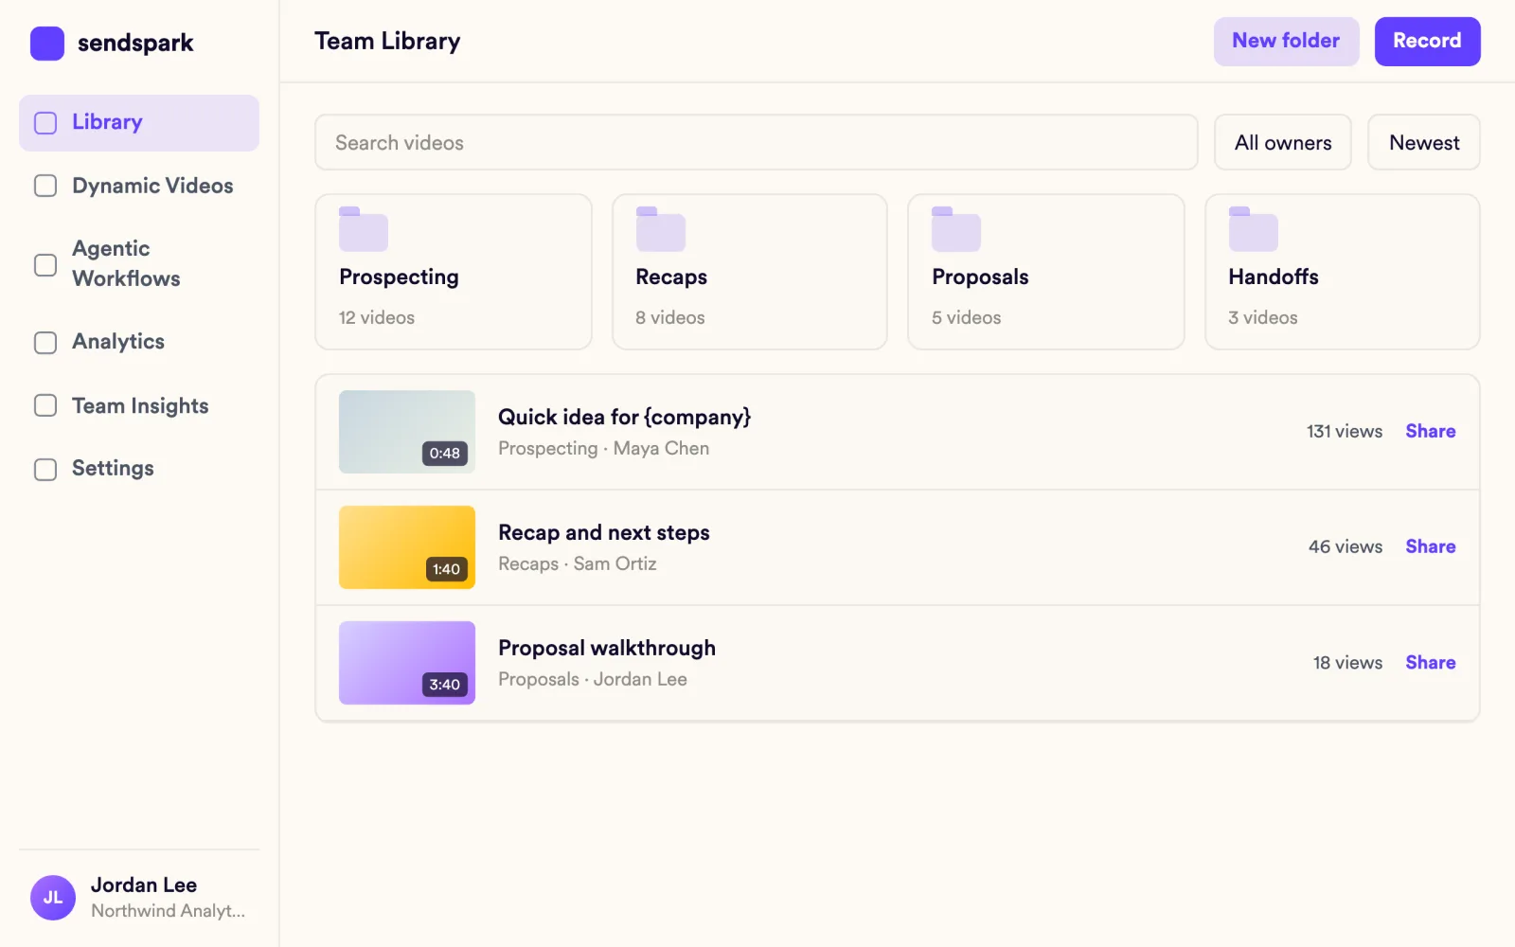Click the Agentic Workflows sidebar icon
Viewport: 1515px width, 947px height.
[x=45, y=264]
